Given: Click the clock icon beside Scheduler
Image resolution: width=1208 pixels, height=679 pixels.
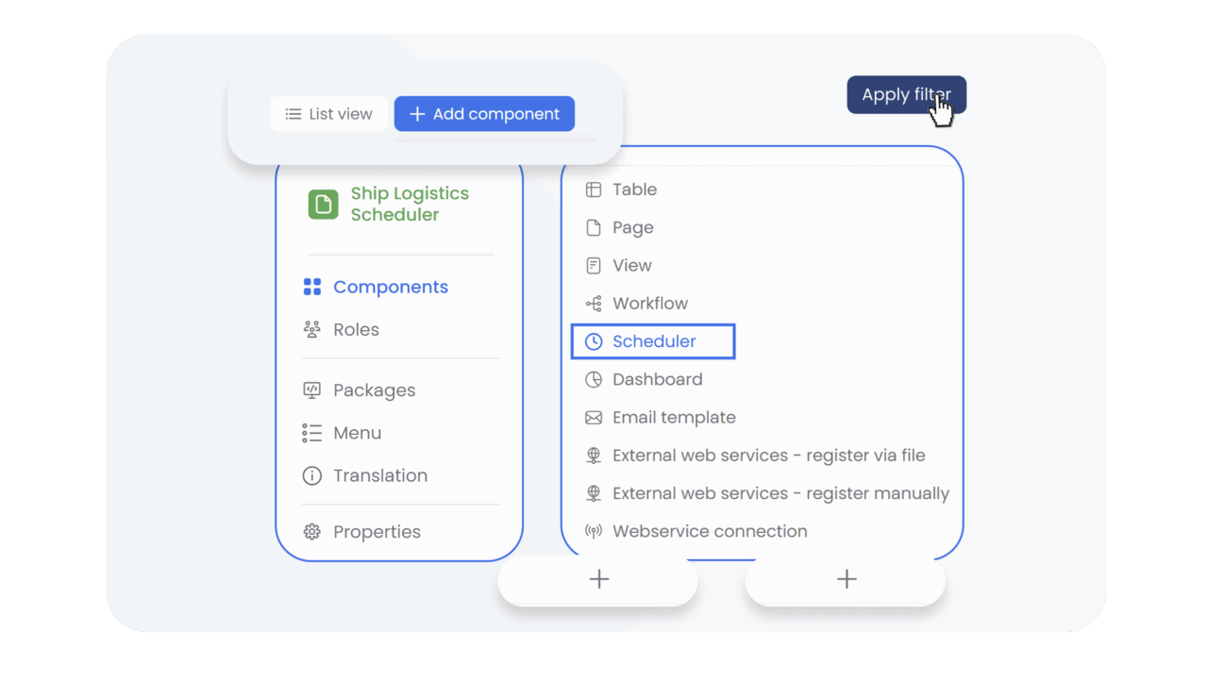Looking at the screenshot, I should click(x=595, y=340).
